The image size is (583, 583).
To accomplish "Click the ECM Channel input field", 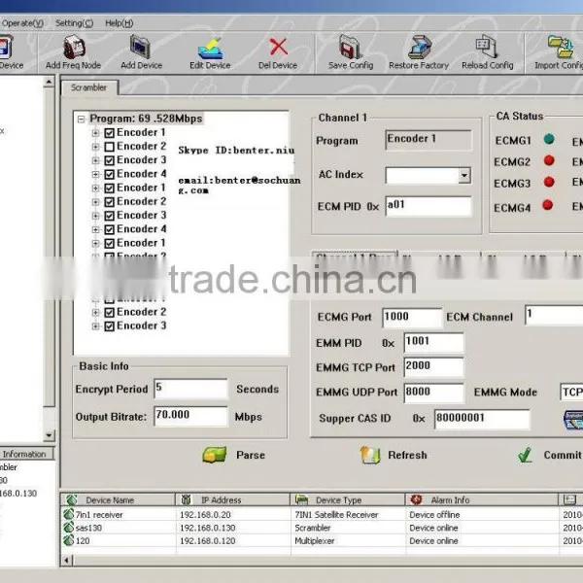I will 554,315.
